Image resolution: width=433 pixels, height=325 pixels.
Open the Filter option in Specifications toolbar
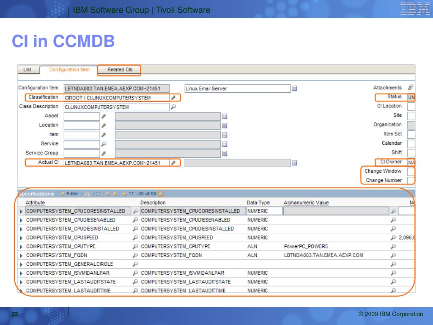pyautogui.click(x=70, y=194)
